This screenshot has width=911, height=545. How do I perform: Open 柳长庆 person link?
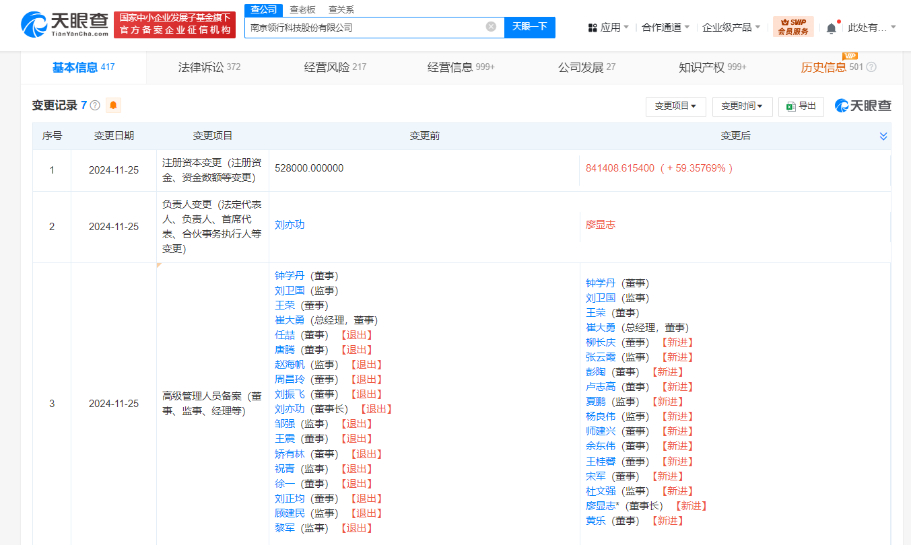point(601,342)
